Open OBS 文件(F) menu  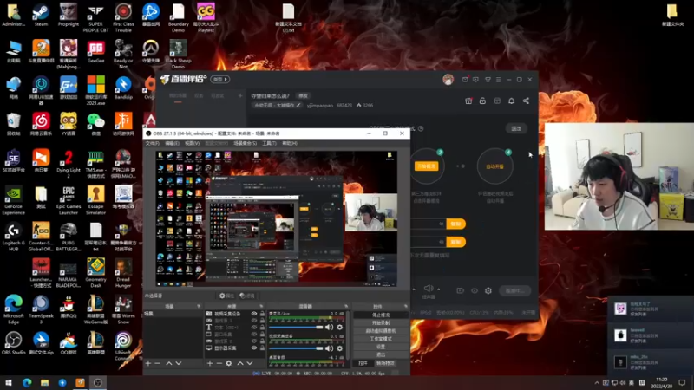pos(152,143)
